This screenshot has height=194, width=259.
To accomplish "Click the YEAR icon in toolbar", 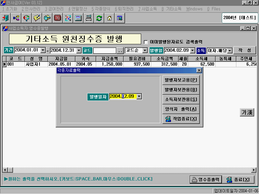I will click(x=68, y=18).
